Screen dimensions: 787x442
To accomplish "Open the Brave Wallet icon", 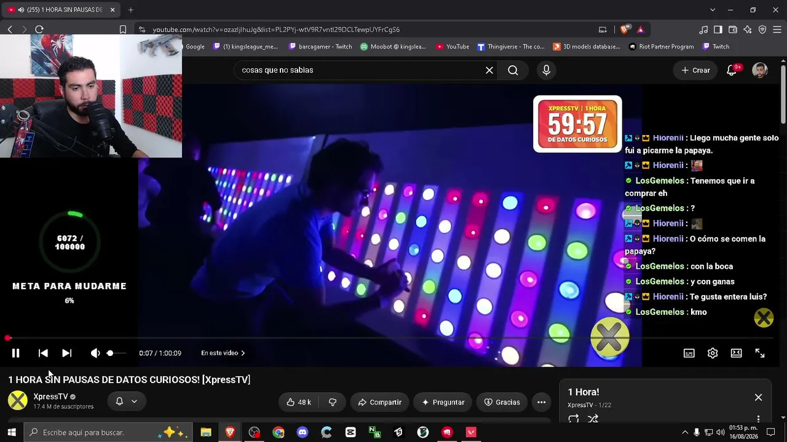I will coord(733,29).
